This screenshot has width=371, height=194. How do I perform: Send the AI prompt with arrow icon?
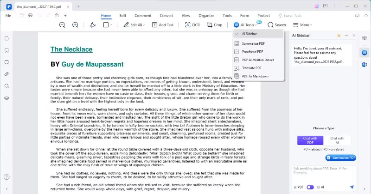[x=352, y=187]
